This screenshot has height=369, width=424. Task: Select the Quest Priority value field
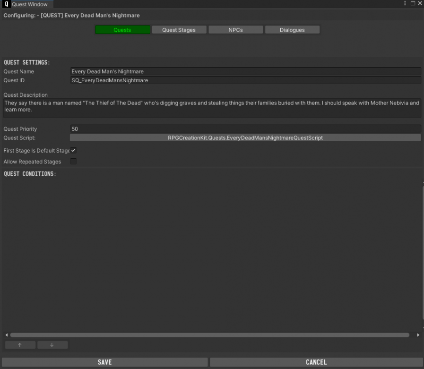coord(245,129)
